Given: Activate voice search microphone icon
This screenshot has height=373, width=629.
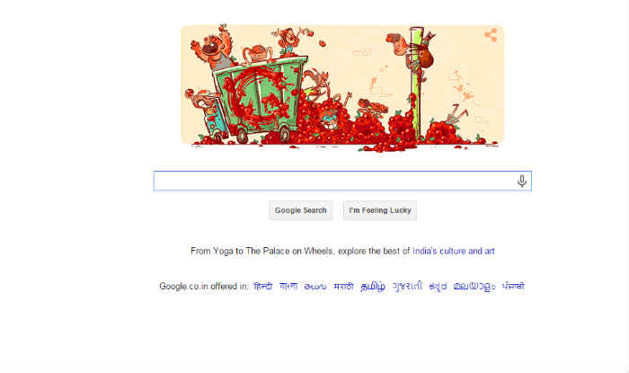Looking at the screenshot, I should click(x=521, y=182).
